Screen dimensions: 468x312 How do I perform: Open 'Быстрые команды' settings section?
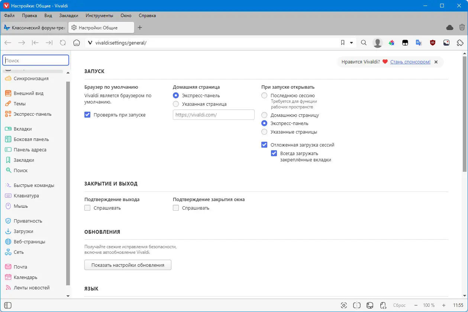coord(33,185)
